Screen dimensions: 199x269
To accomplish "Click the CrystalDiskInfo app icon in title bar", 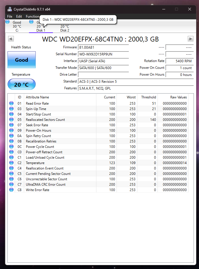I will tap(10, 9).
